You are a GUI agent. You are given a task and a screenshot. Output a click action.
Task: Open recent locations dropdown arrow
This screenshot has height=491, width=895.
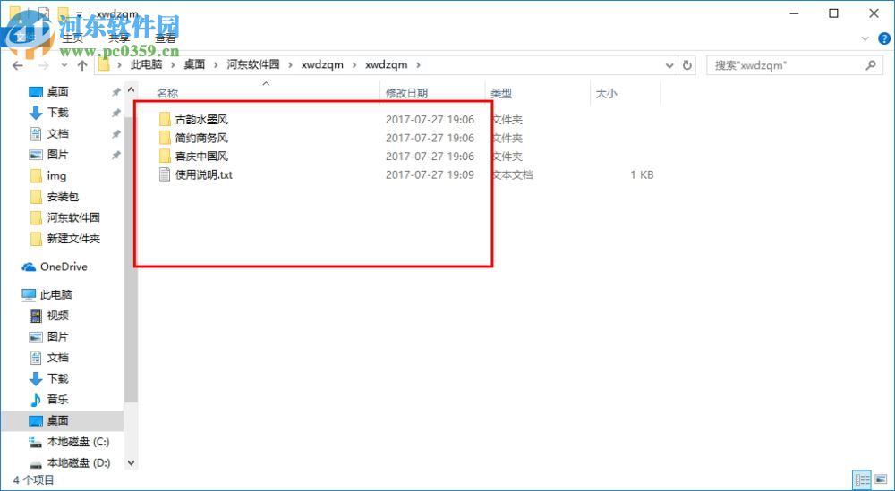pyautogui.click(x=64, y=65)
